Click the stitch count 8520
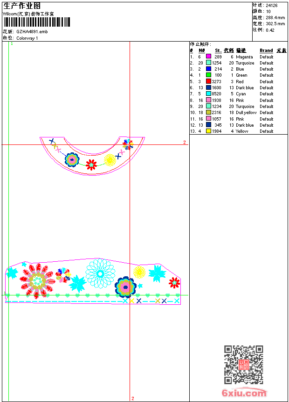Screen dimensions: 289x402 216,94
